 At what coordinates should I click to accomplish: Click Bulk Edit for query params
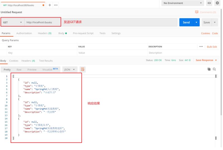tap(212, 47)
